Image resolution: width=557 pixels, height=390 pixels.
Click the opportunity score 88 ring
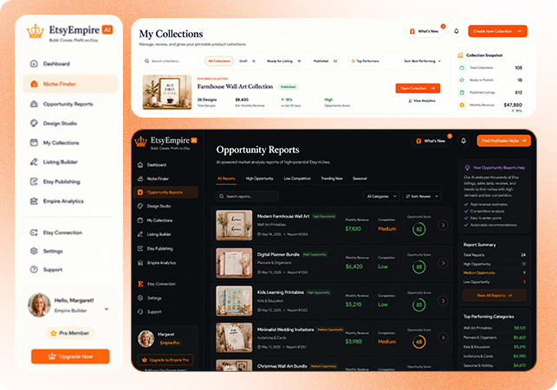[x=419, y=267]
